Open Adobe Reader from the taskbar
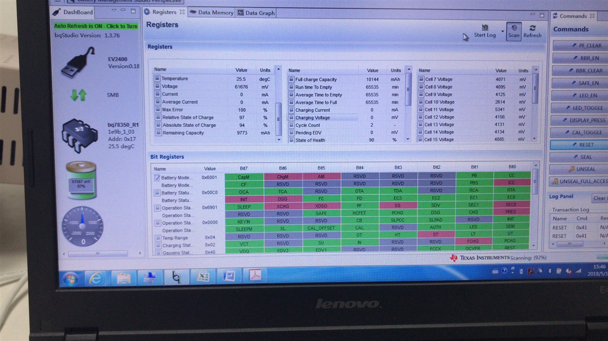The image size is (608, 341). 255,275
